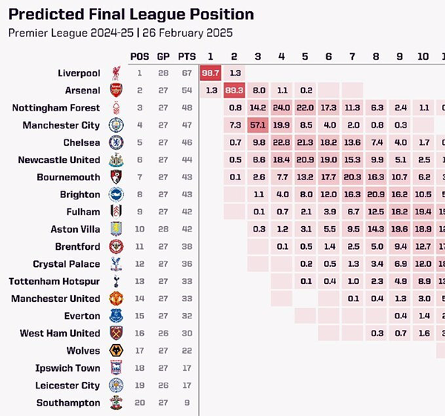
Task: Click the Newcastle United crest
Action: click(116, 160)
